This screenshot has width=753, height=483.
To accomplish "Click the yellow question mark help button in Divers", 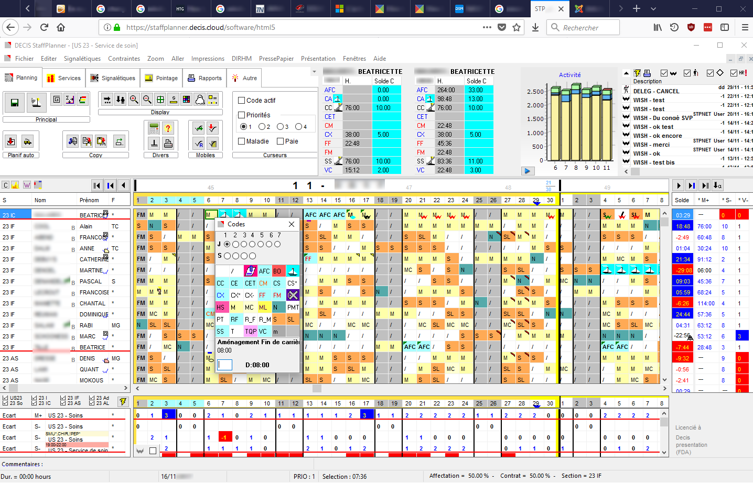I will (x=168, y=128).
